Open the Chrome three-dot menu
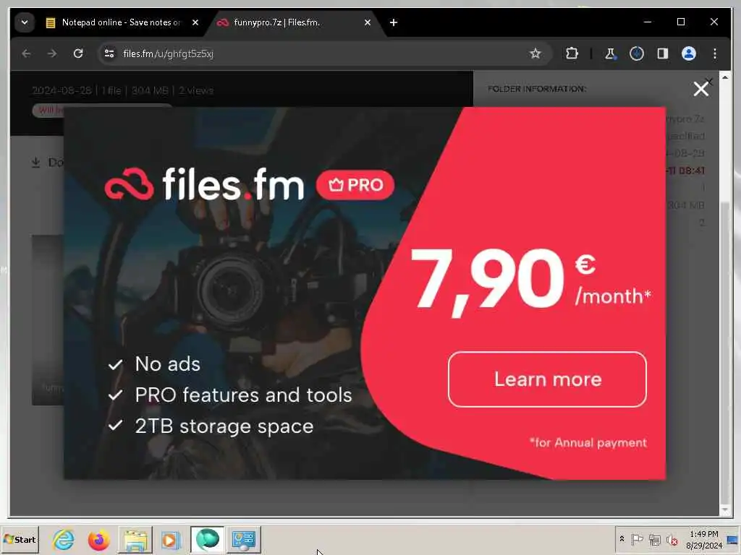This screenshot has height=555, width=741. click(714, 53)
